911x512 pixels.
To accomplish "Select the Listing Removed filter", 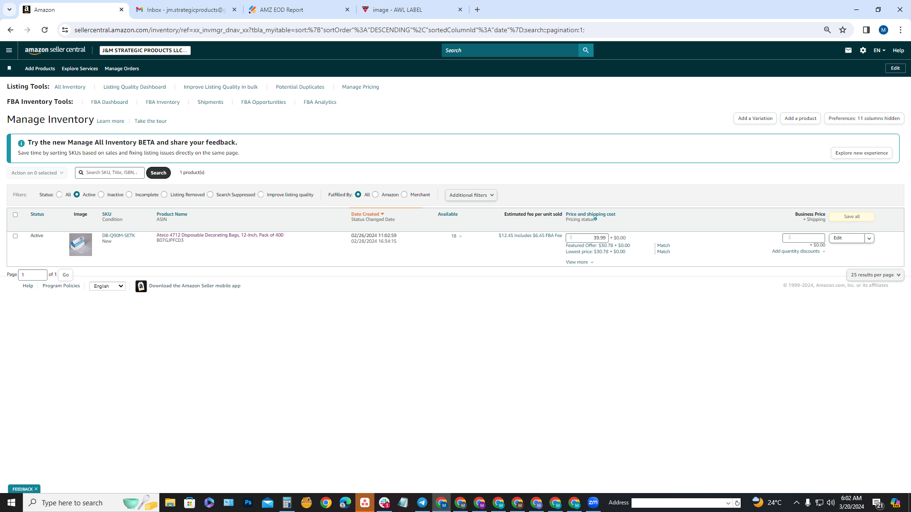I will click(x=164, y=194).
